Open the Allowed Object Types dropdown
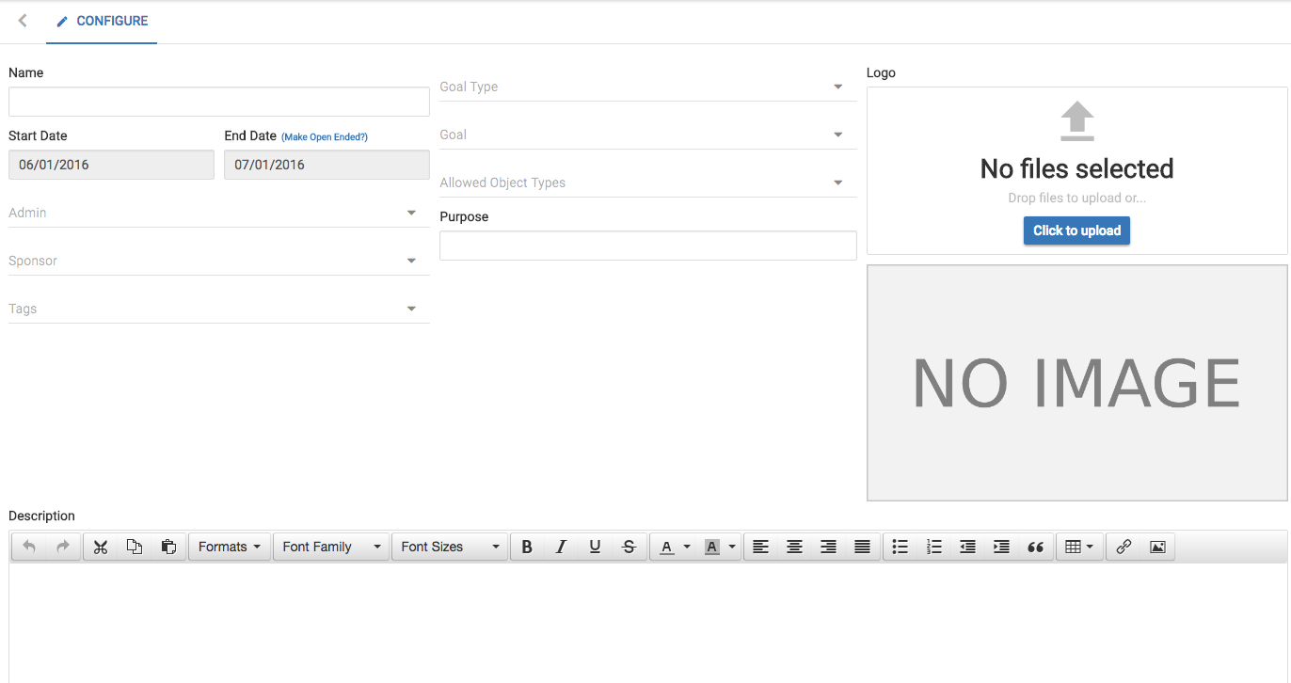The image size is (1291, 683). 648,183
